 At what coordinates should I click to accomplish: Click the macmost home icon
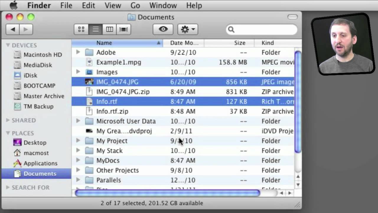coord(17,153)
